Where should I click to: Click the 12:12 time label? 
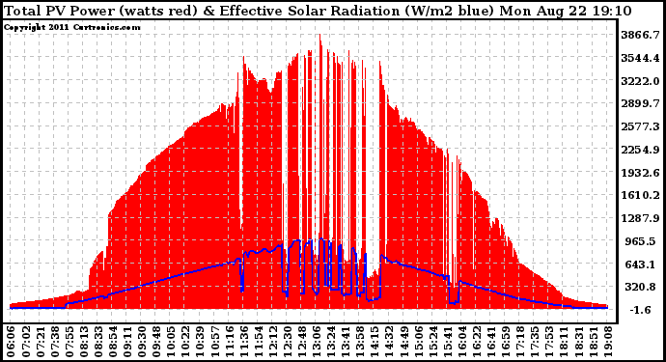[272, 342]
